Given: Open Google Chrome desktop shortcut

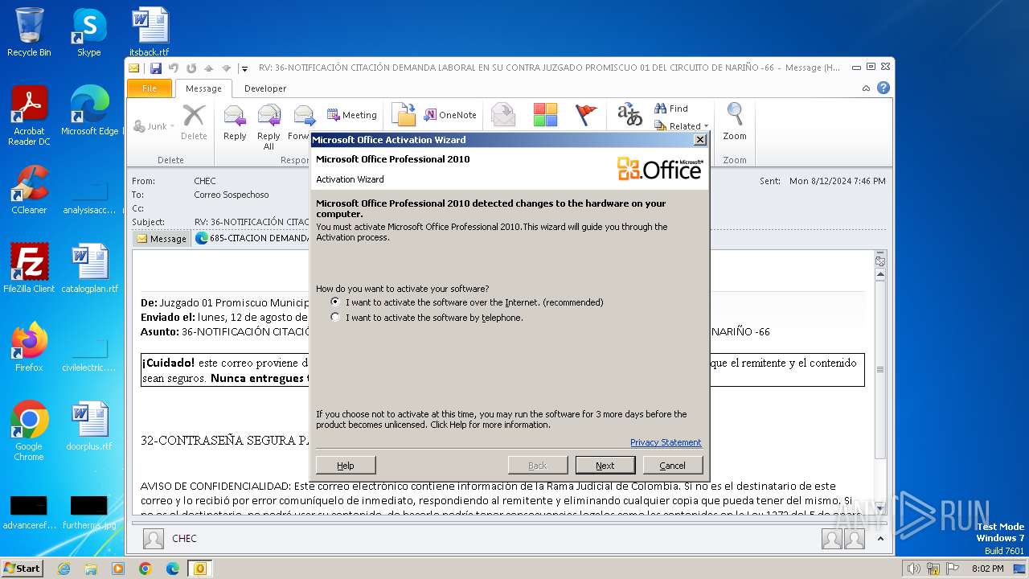Looking at the screenshot, I should coord(29,431).
